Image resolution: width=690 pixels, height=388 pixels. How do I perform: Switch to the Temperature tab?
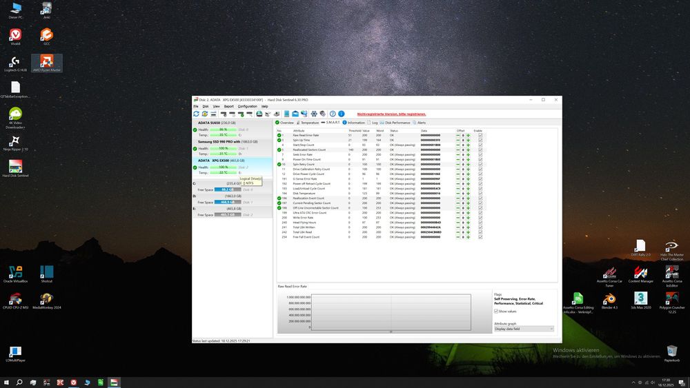click(308, 123)
